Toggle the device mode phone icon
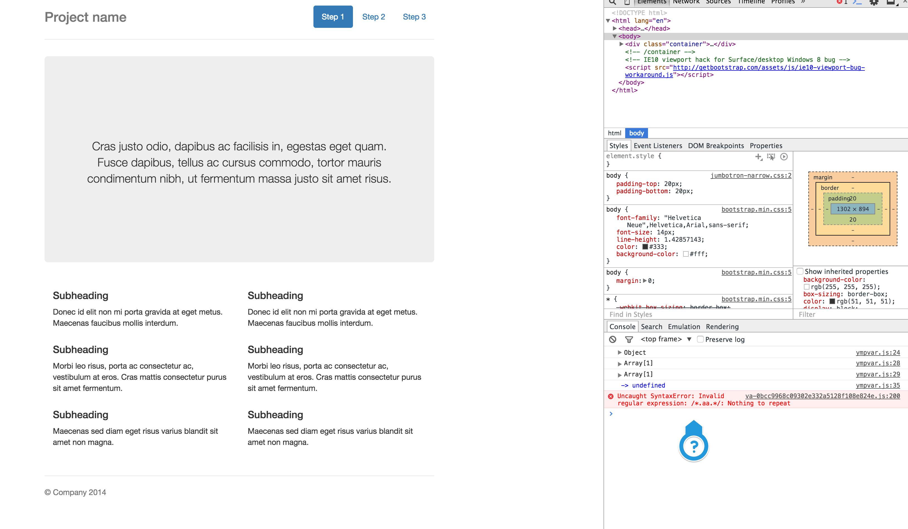Viewport: 908px width, 529px height. pyautogui.click(x=627, y=2)
